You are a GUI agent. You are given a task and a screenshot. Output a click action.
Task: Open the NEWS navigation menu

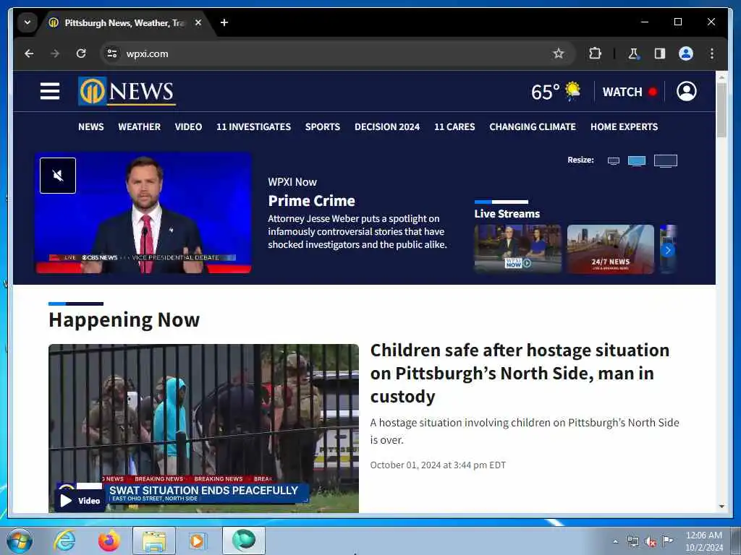tap(90, 127)
